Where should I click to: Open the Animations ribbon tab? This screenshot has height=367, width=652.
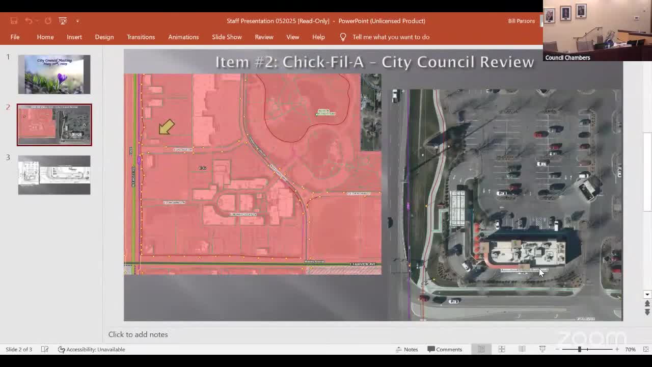coord(183,37)
